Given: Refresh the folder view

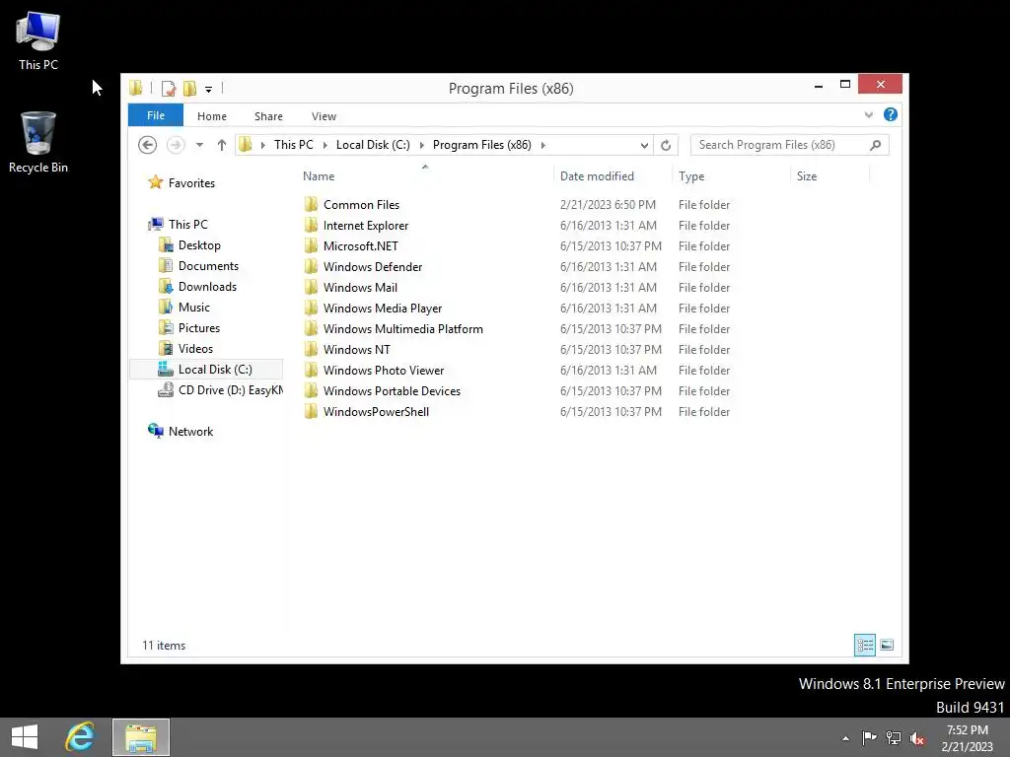Looking at the screenshot, I should (666, 146).
